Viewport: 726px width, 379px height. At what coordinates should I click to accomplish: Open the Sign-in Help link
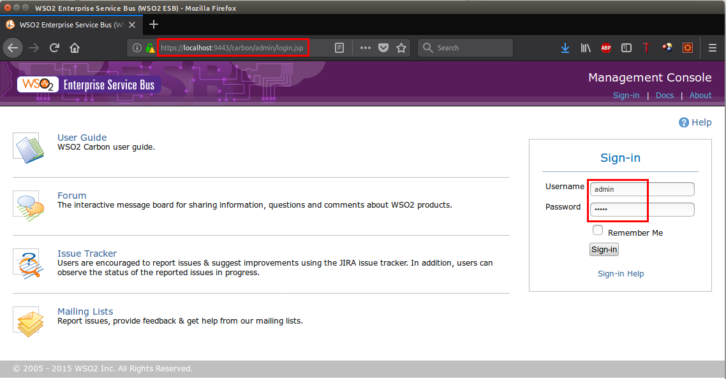620,274
